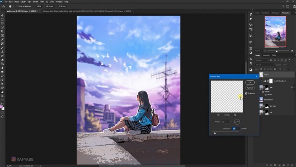Select the Eraser tool
Screen dimensions: 296x167
2,60
